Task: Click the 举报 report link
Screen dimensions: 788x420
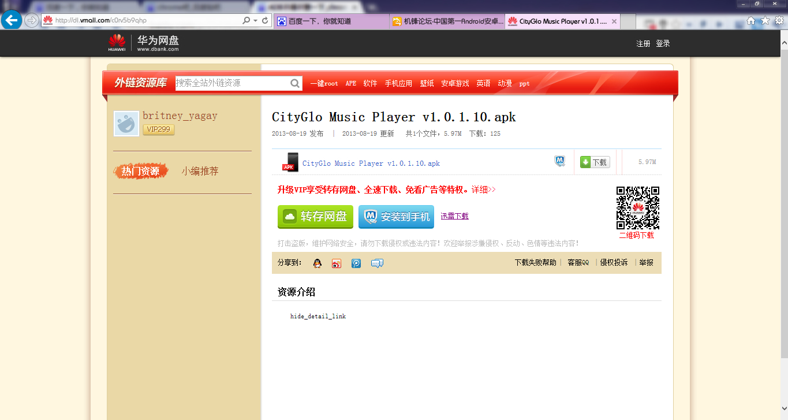Action: [647, 262]
